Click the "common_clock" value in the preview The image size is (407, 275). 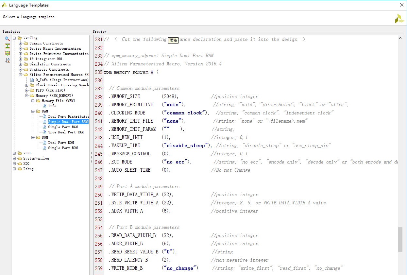point(184,113)
